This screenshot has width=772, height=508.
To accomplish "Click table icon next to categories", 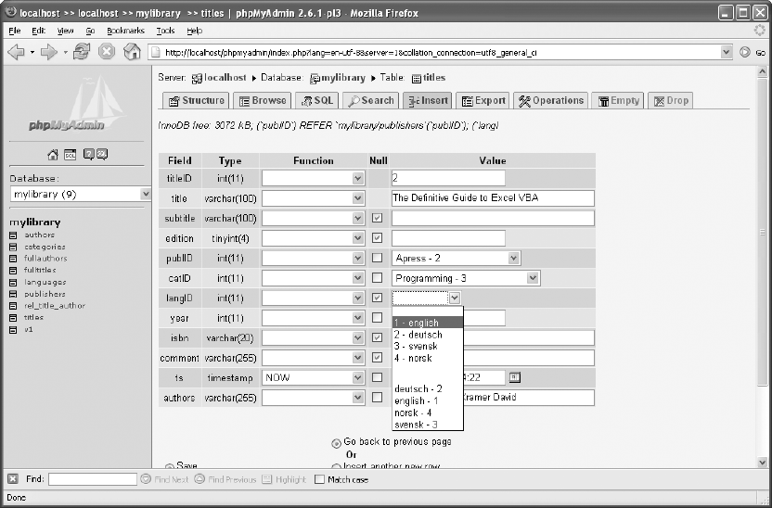I will pos(13,247).
